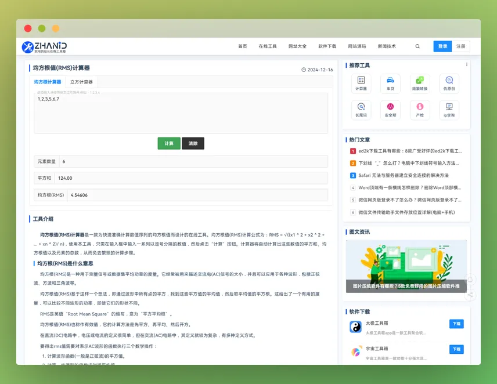The image size is (497, 384).
Task: Click the floating round icon above the share icon
Action: tap(470, 280)
